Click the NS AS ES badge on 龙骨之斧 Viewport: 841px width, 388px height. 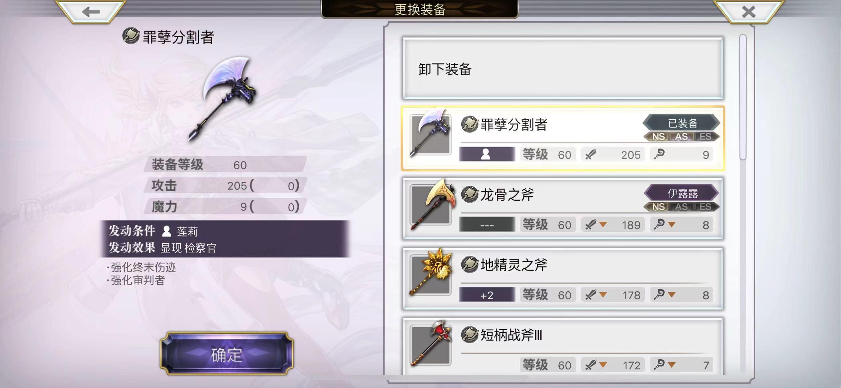coord(682,207)
